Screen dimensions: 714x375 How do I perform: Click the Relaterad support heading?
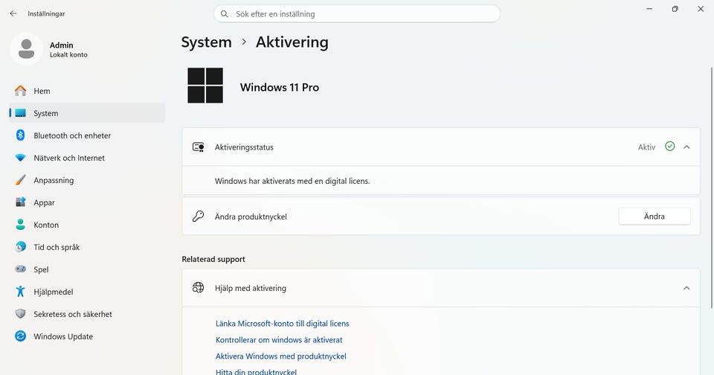213,259
